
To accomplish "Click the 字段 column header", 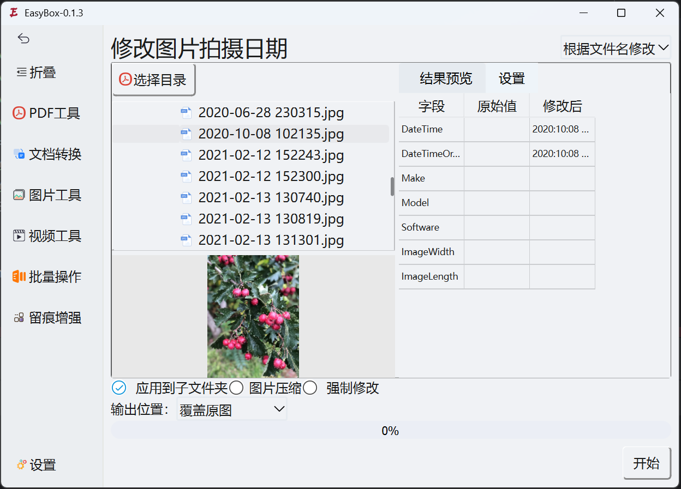I will (432, 106).
